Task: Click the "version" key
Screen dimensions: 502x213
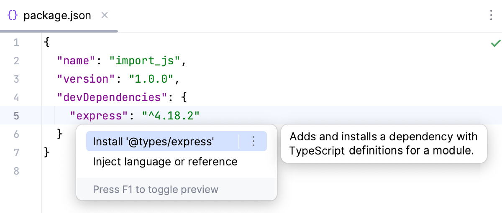Action: click(86, 79)
